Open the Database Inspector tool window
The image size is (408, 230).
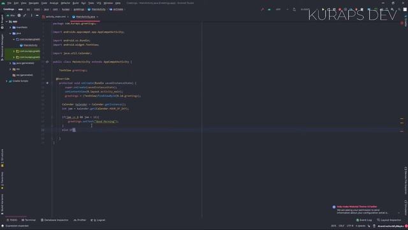(x=55, y=220)
